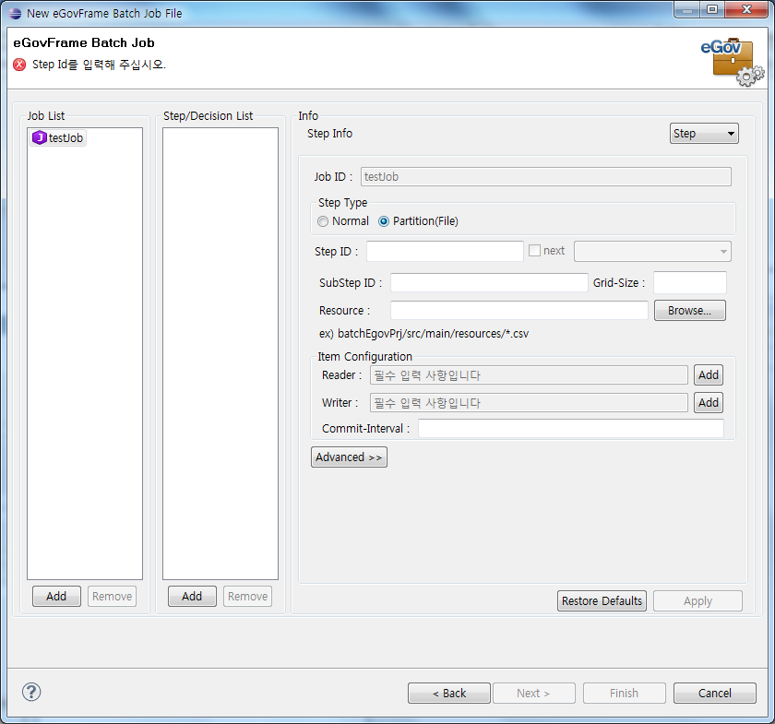
Task: Click the help question mark icon
Action: point(31,692)
